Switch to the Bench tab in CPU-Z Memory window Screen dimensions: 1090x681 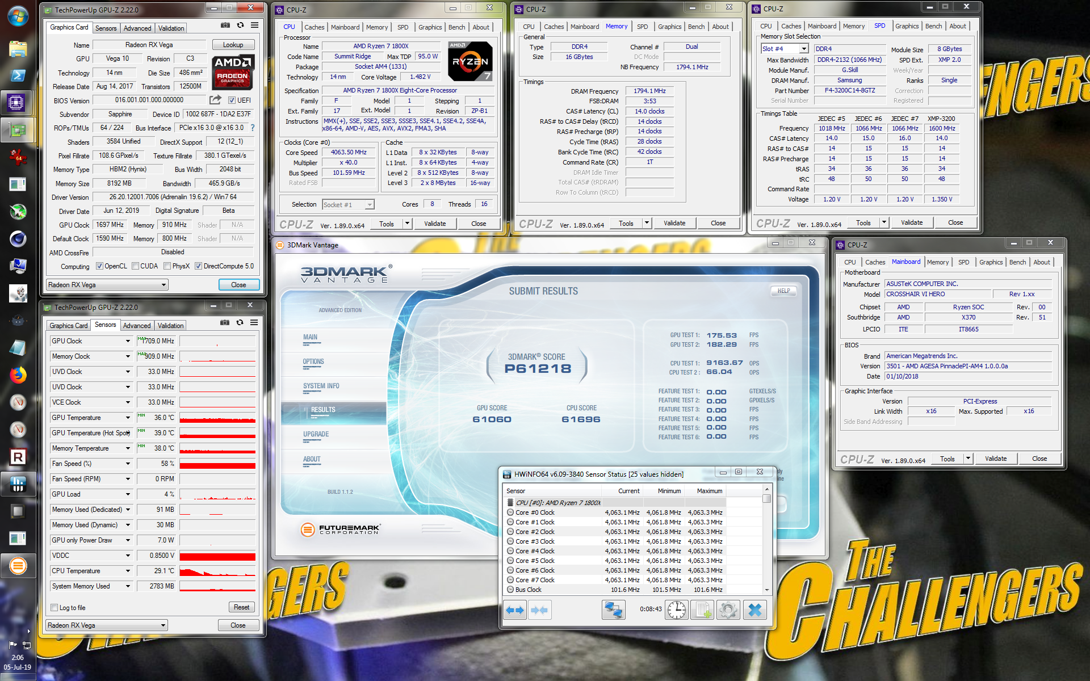coord(696,27)
